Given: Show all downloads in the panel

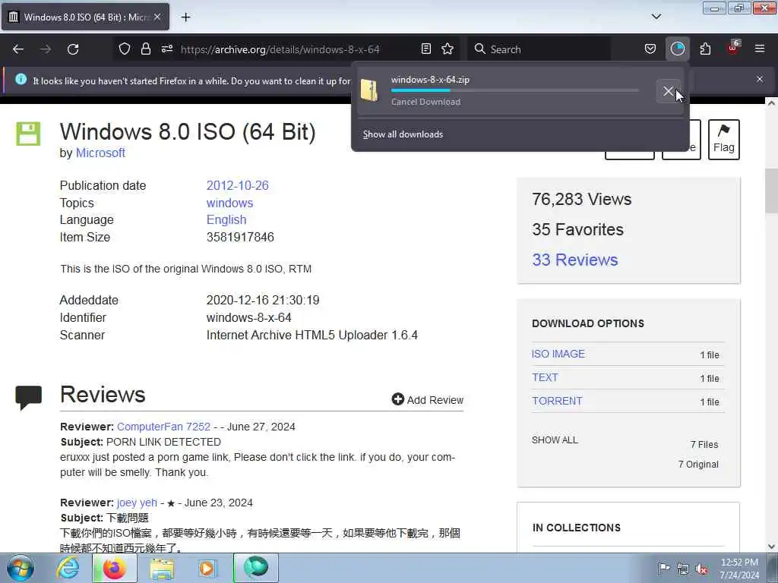Looking at the screenshot, I should click(403, 134).
